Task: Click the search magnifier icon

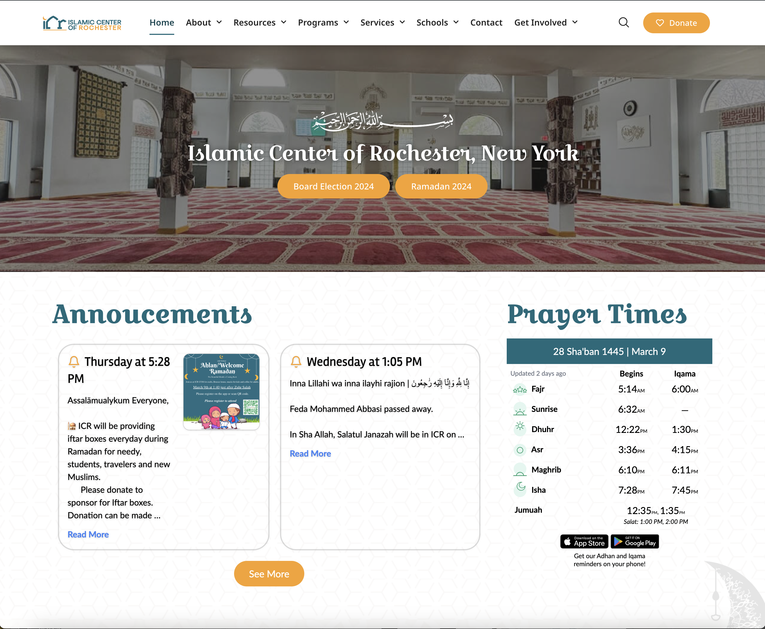Action: 623,22
